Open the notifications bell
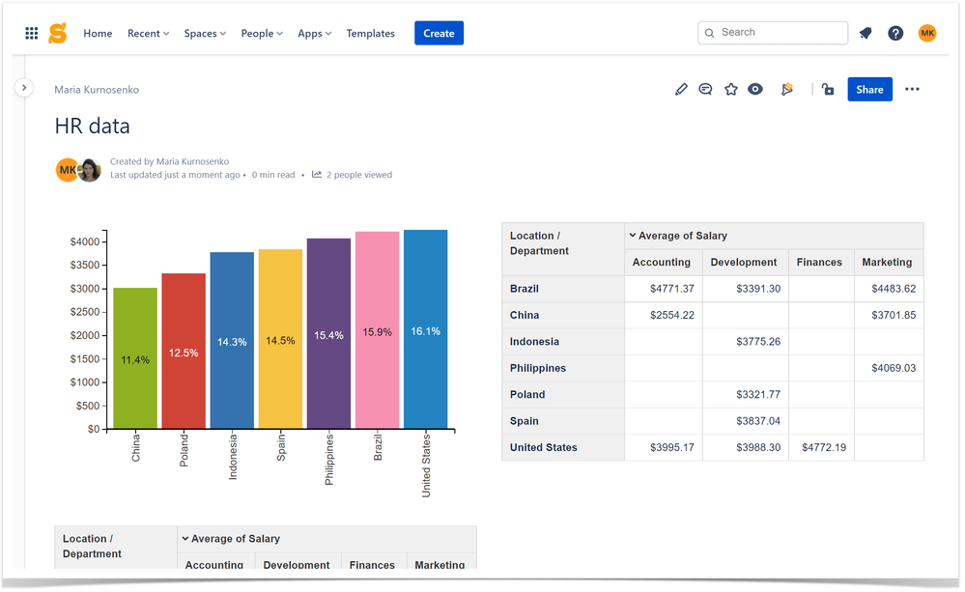Viewport: 965px width, 592px height. click(865, 32)
